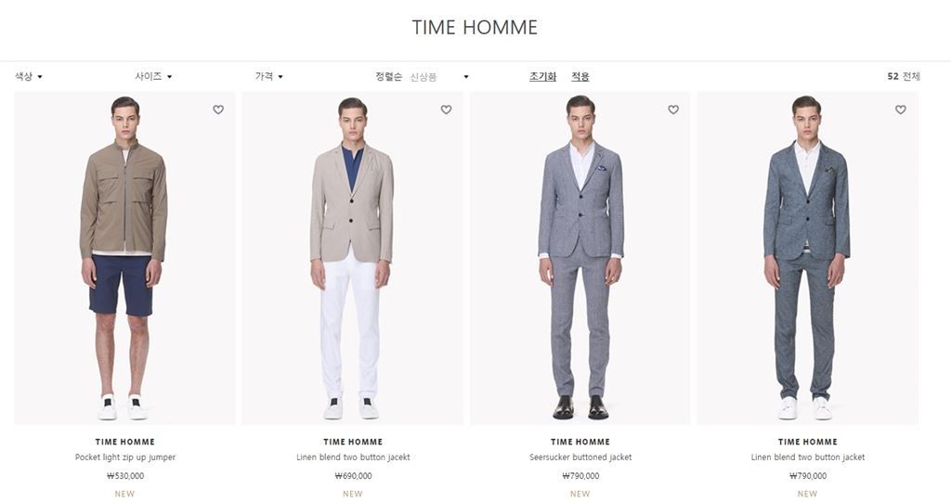The height and width of the screenshot is (502, 951).
Task: Add Seersucker buttoned jacket to wishlist
Action: pyautogui.click(x=673, y=109)
